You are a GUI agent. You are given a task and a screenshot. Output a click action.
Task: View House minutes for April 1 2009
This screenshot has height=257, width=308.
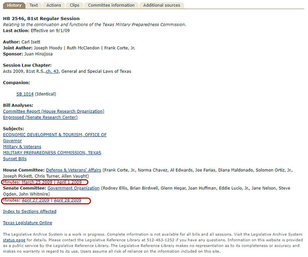[x=69, y=182]
